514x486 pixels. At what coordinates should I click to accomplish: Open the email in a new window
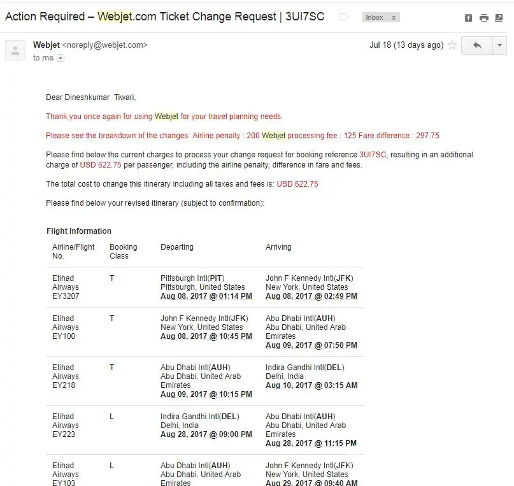point(499,18)
